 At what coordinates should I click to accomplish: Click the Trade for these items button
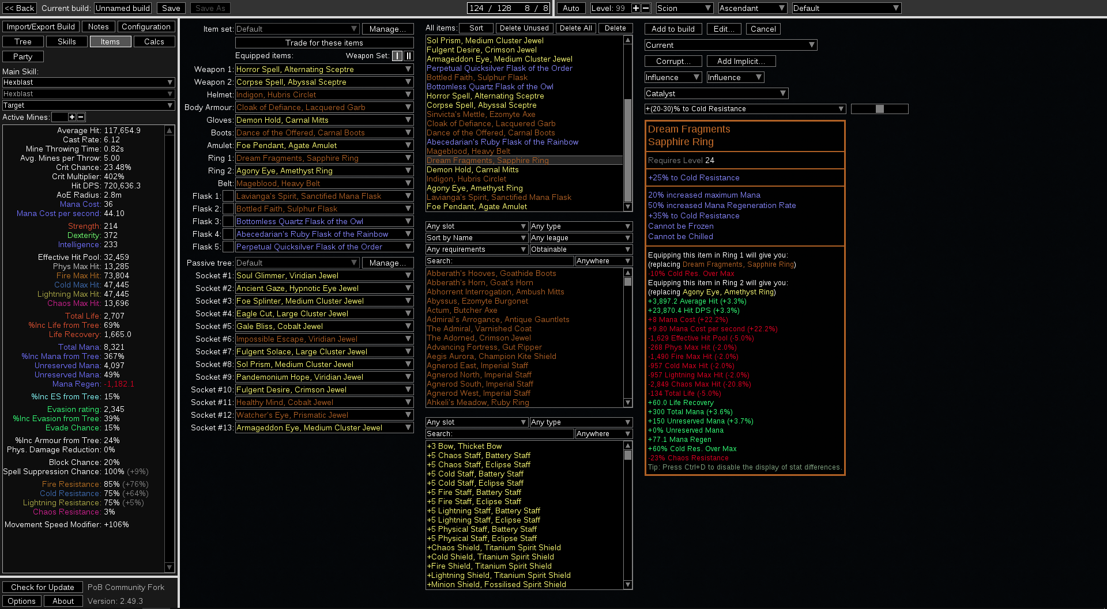click(323, 43)
